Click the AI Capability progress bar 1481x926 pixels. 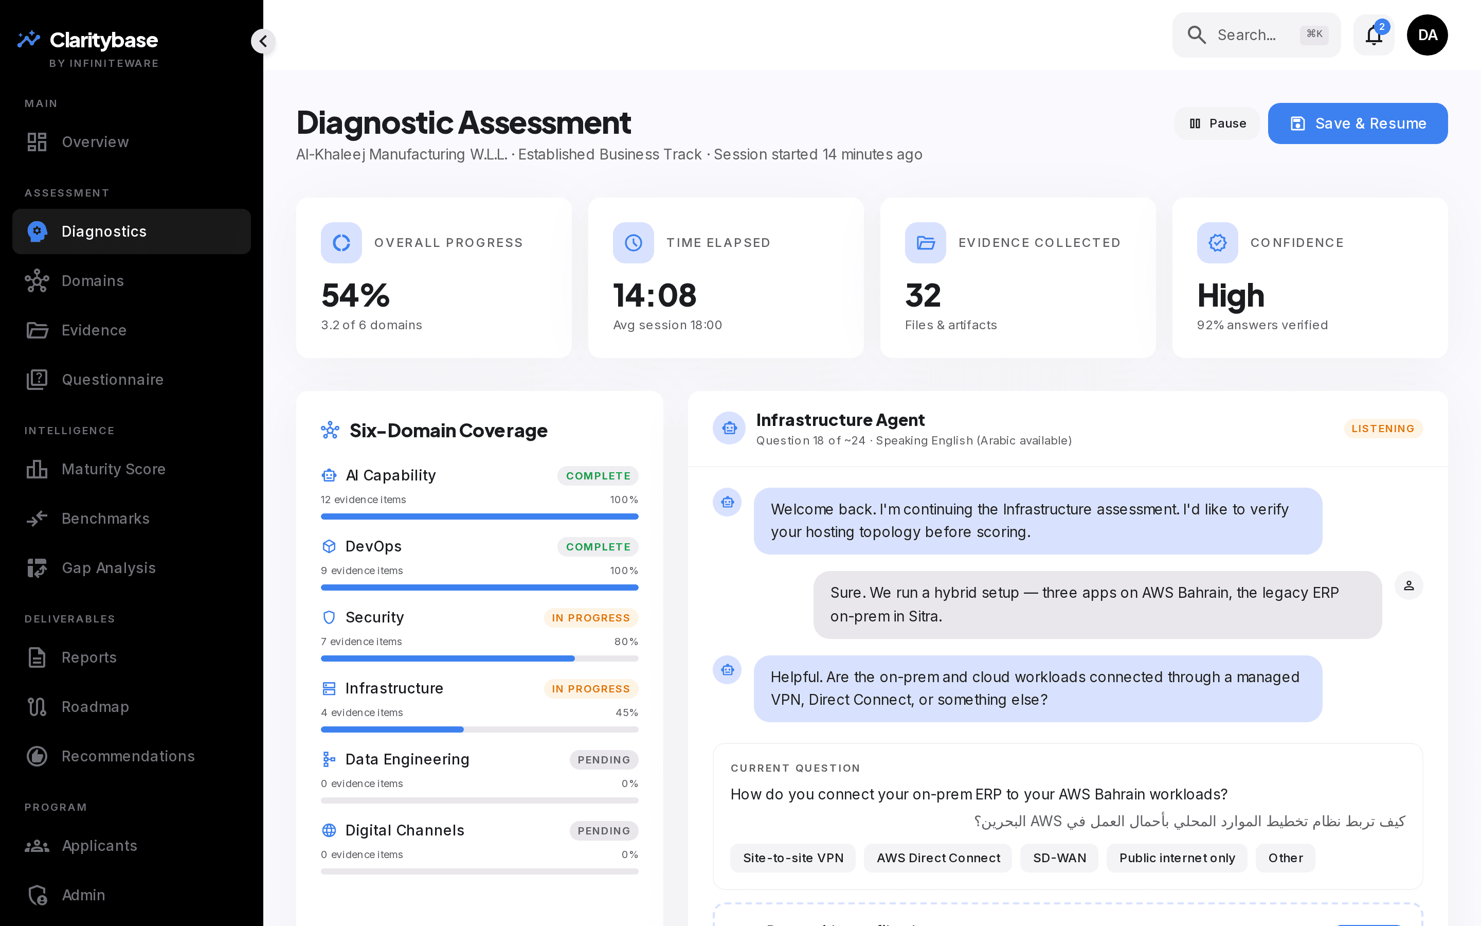[479, 517]
